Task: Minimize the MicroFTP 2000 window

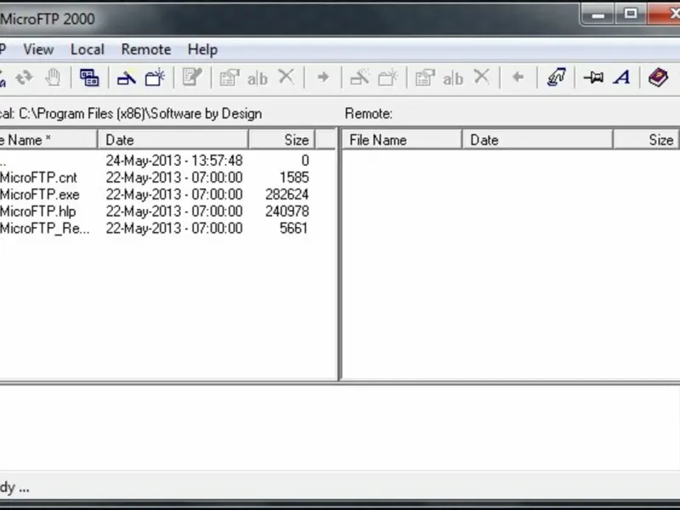Action: (598, 15)
